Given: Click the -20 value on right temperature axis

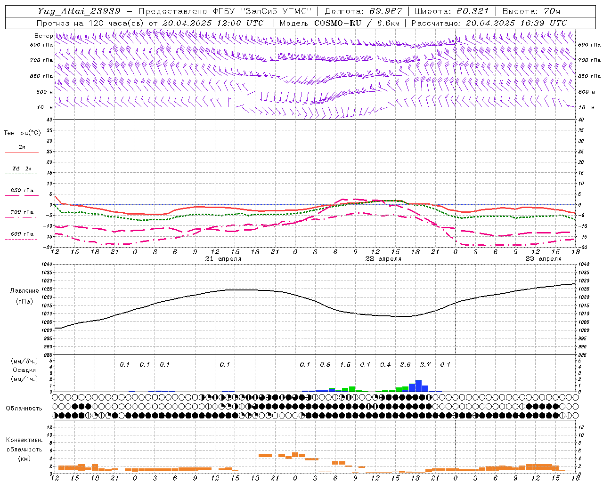Looking at the screenshot, I should [x=582, y=248].
